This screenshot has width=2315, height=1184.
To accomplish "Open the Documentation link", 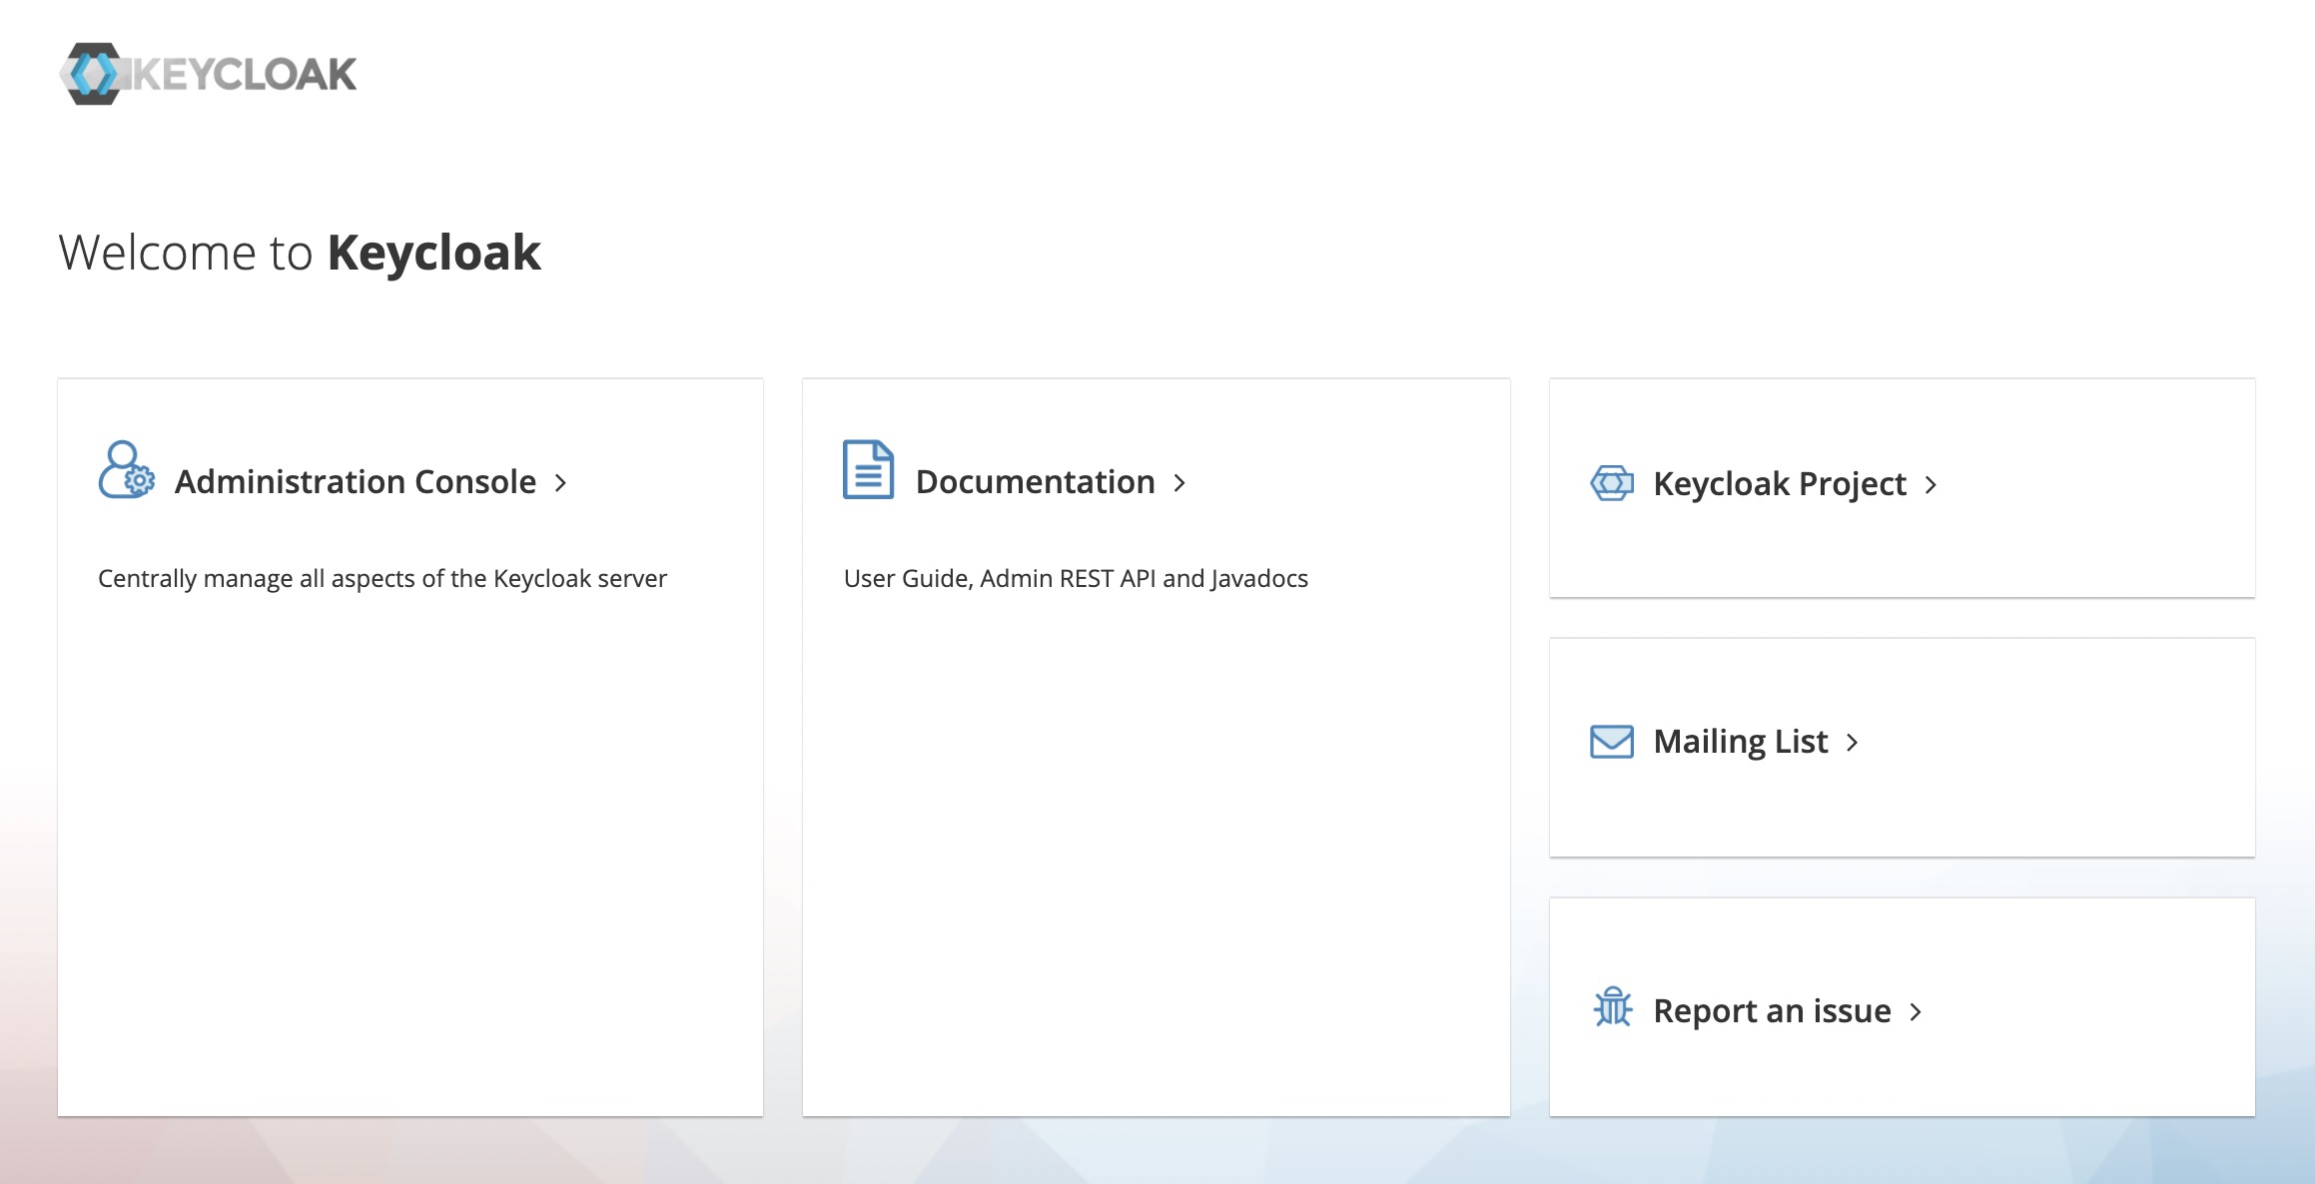I will point(1035,482).
